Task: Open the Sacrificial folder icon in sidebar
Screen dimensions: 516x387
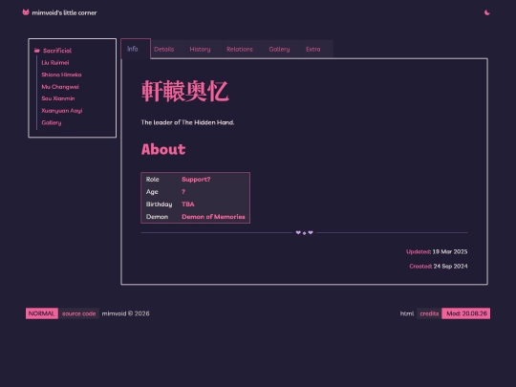Action: 37,51
